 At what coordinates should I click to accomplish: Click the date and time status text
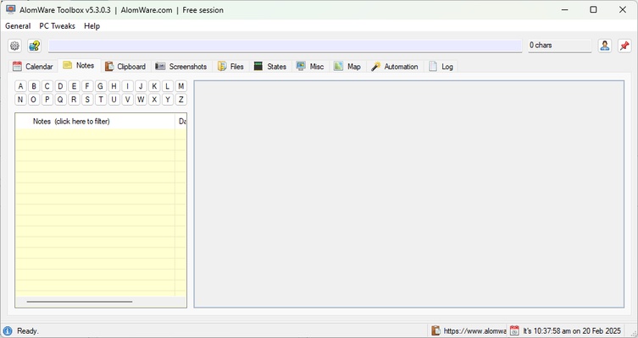click(572, 331)
